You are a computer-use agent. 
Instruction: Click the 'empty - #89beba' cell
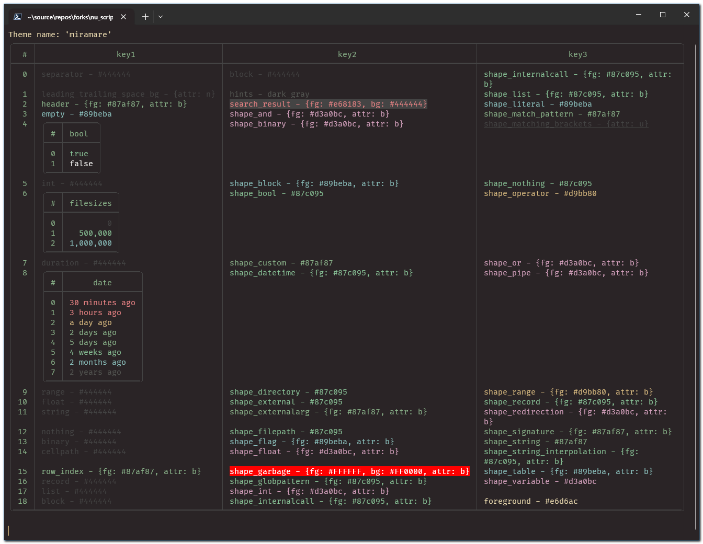click(x=76, y=114)
